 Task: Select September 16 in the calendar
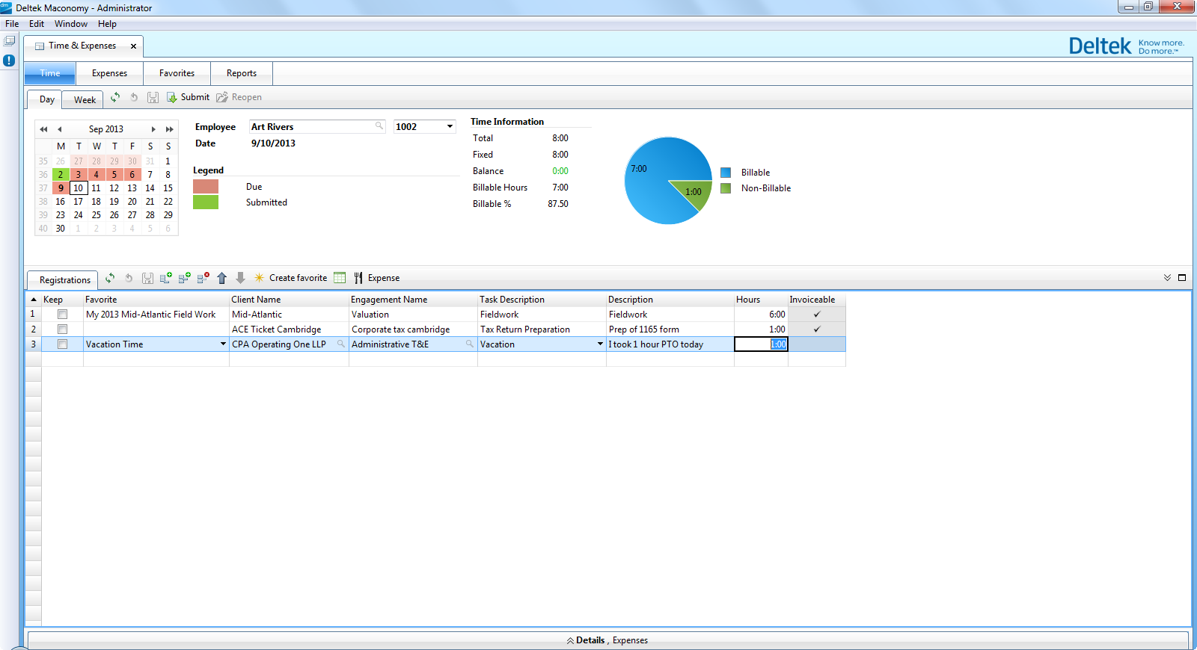pos(61,202)
